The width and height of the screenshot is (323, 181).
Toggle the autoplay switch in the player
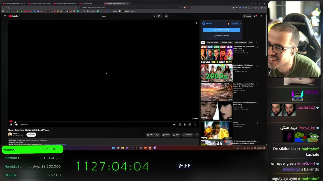coord(174,124)
